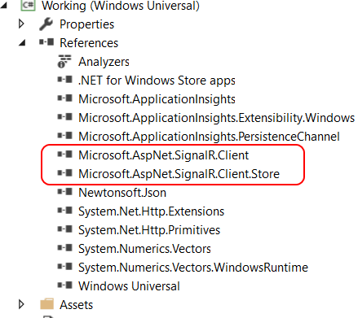The height and width of the screenshot is (318, 358).
Task: Select System.Net.Http.Extensions reference
Action: pyautogui.click(x=151, y=211)
